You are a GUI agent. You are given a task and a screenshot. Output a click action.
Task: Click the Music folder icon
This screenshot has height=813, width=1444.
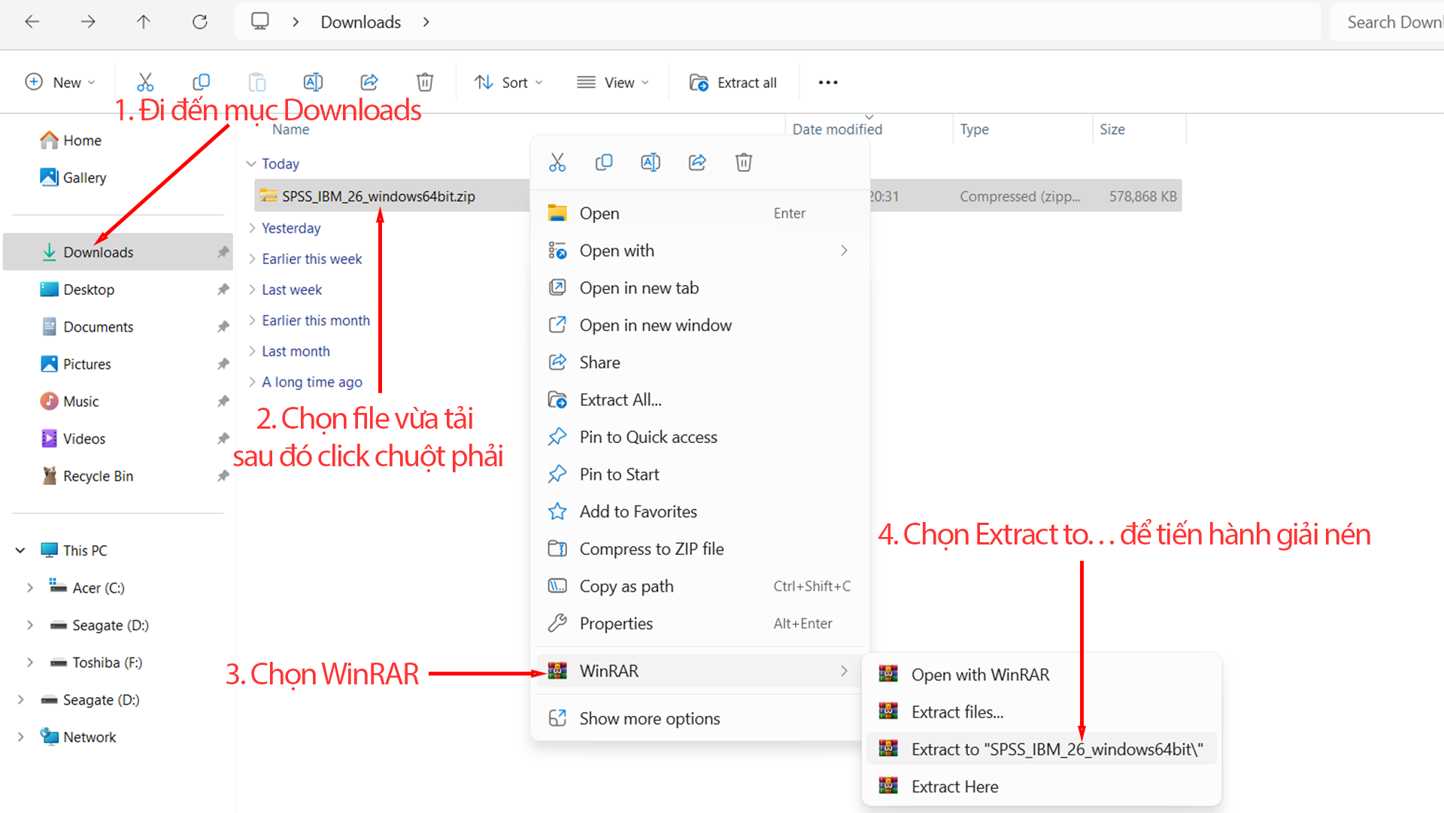click(x=49, y=401)
